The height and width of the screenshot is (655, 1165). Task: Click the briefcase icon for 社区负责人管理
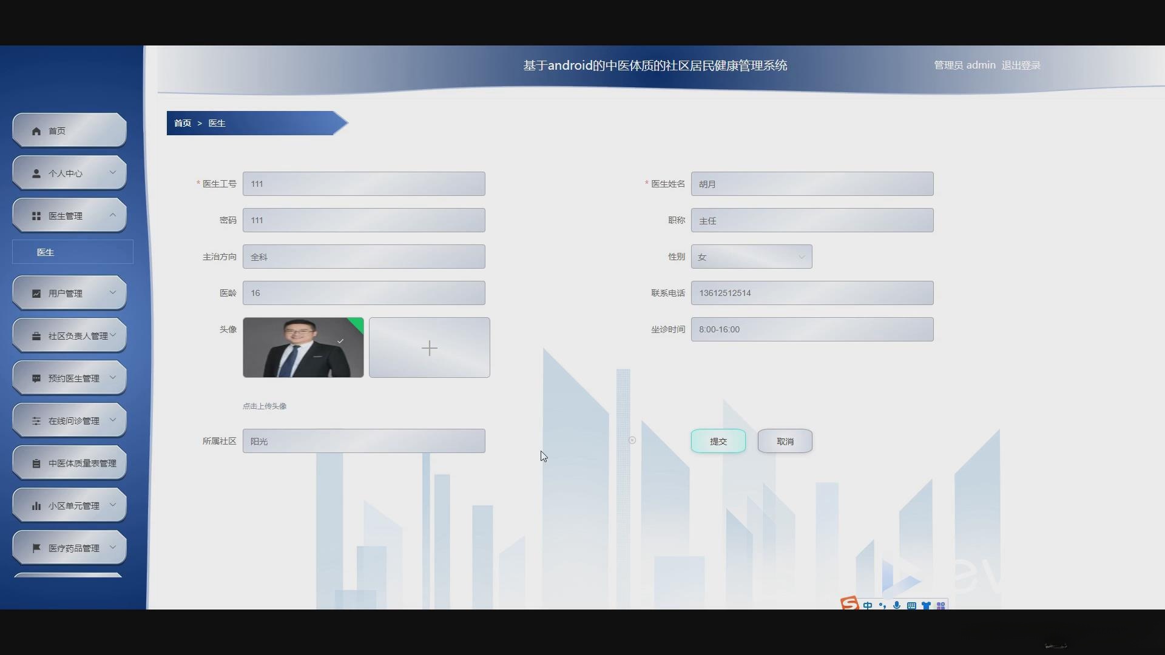click(36, 336)
